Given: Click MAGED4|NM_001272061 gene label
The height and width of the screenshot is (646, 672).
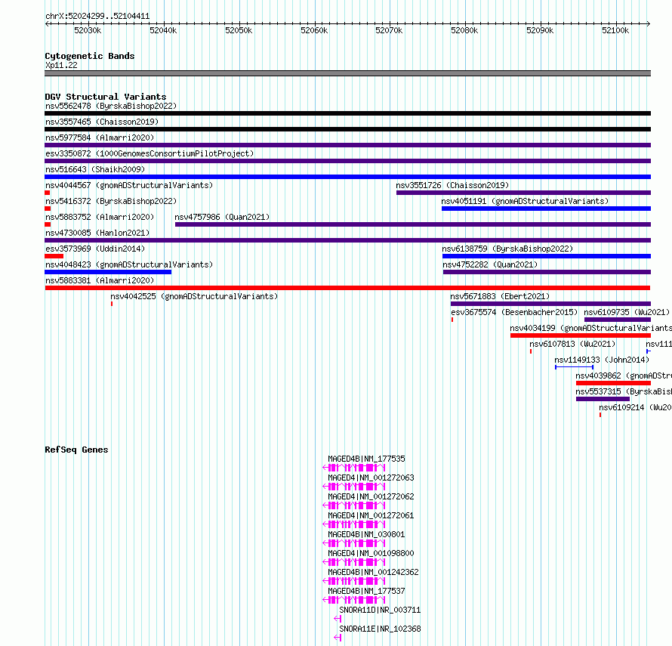Looking at the screenshot, I should coord(371,515).
